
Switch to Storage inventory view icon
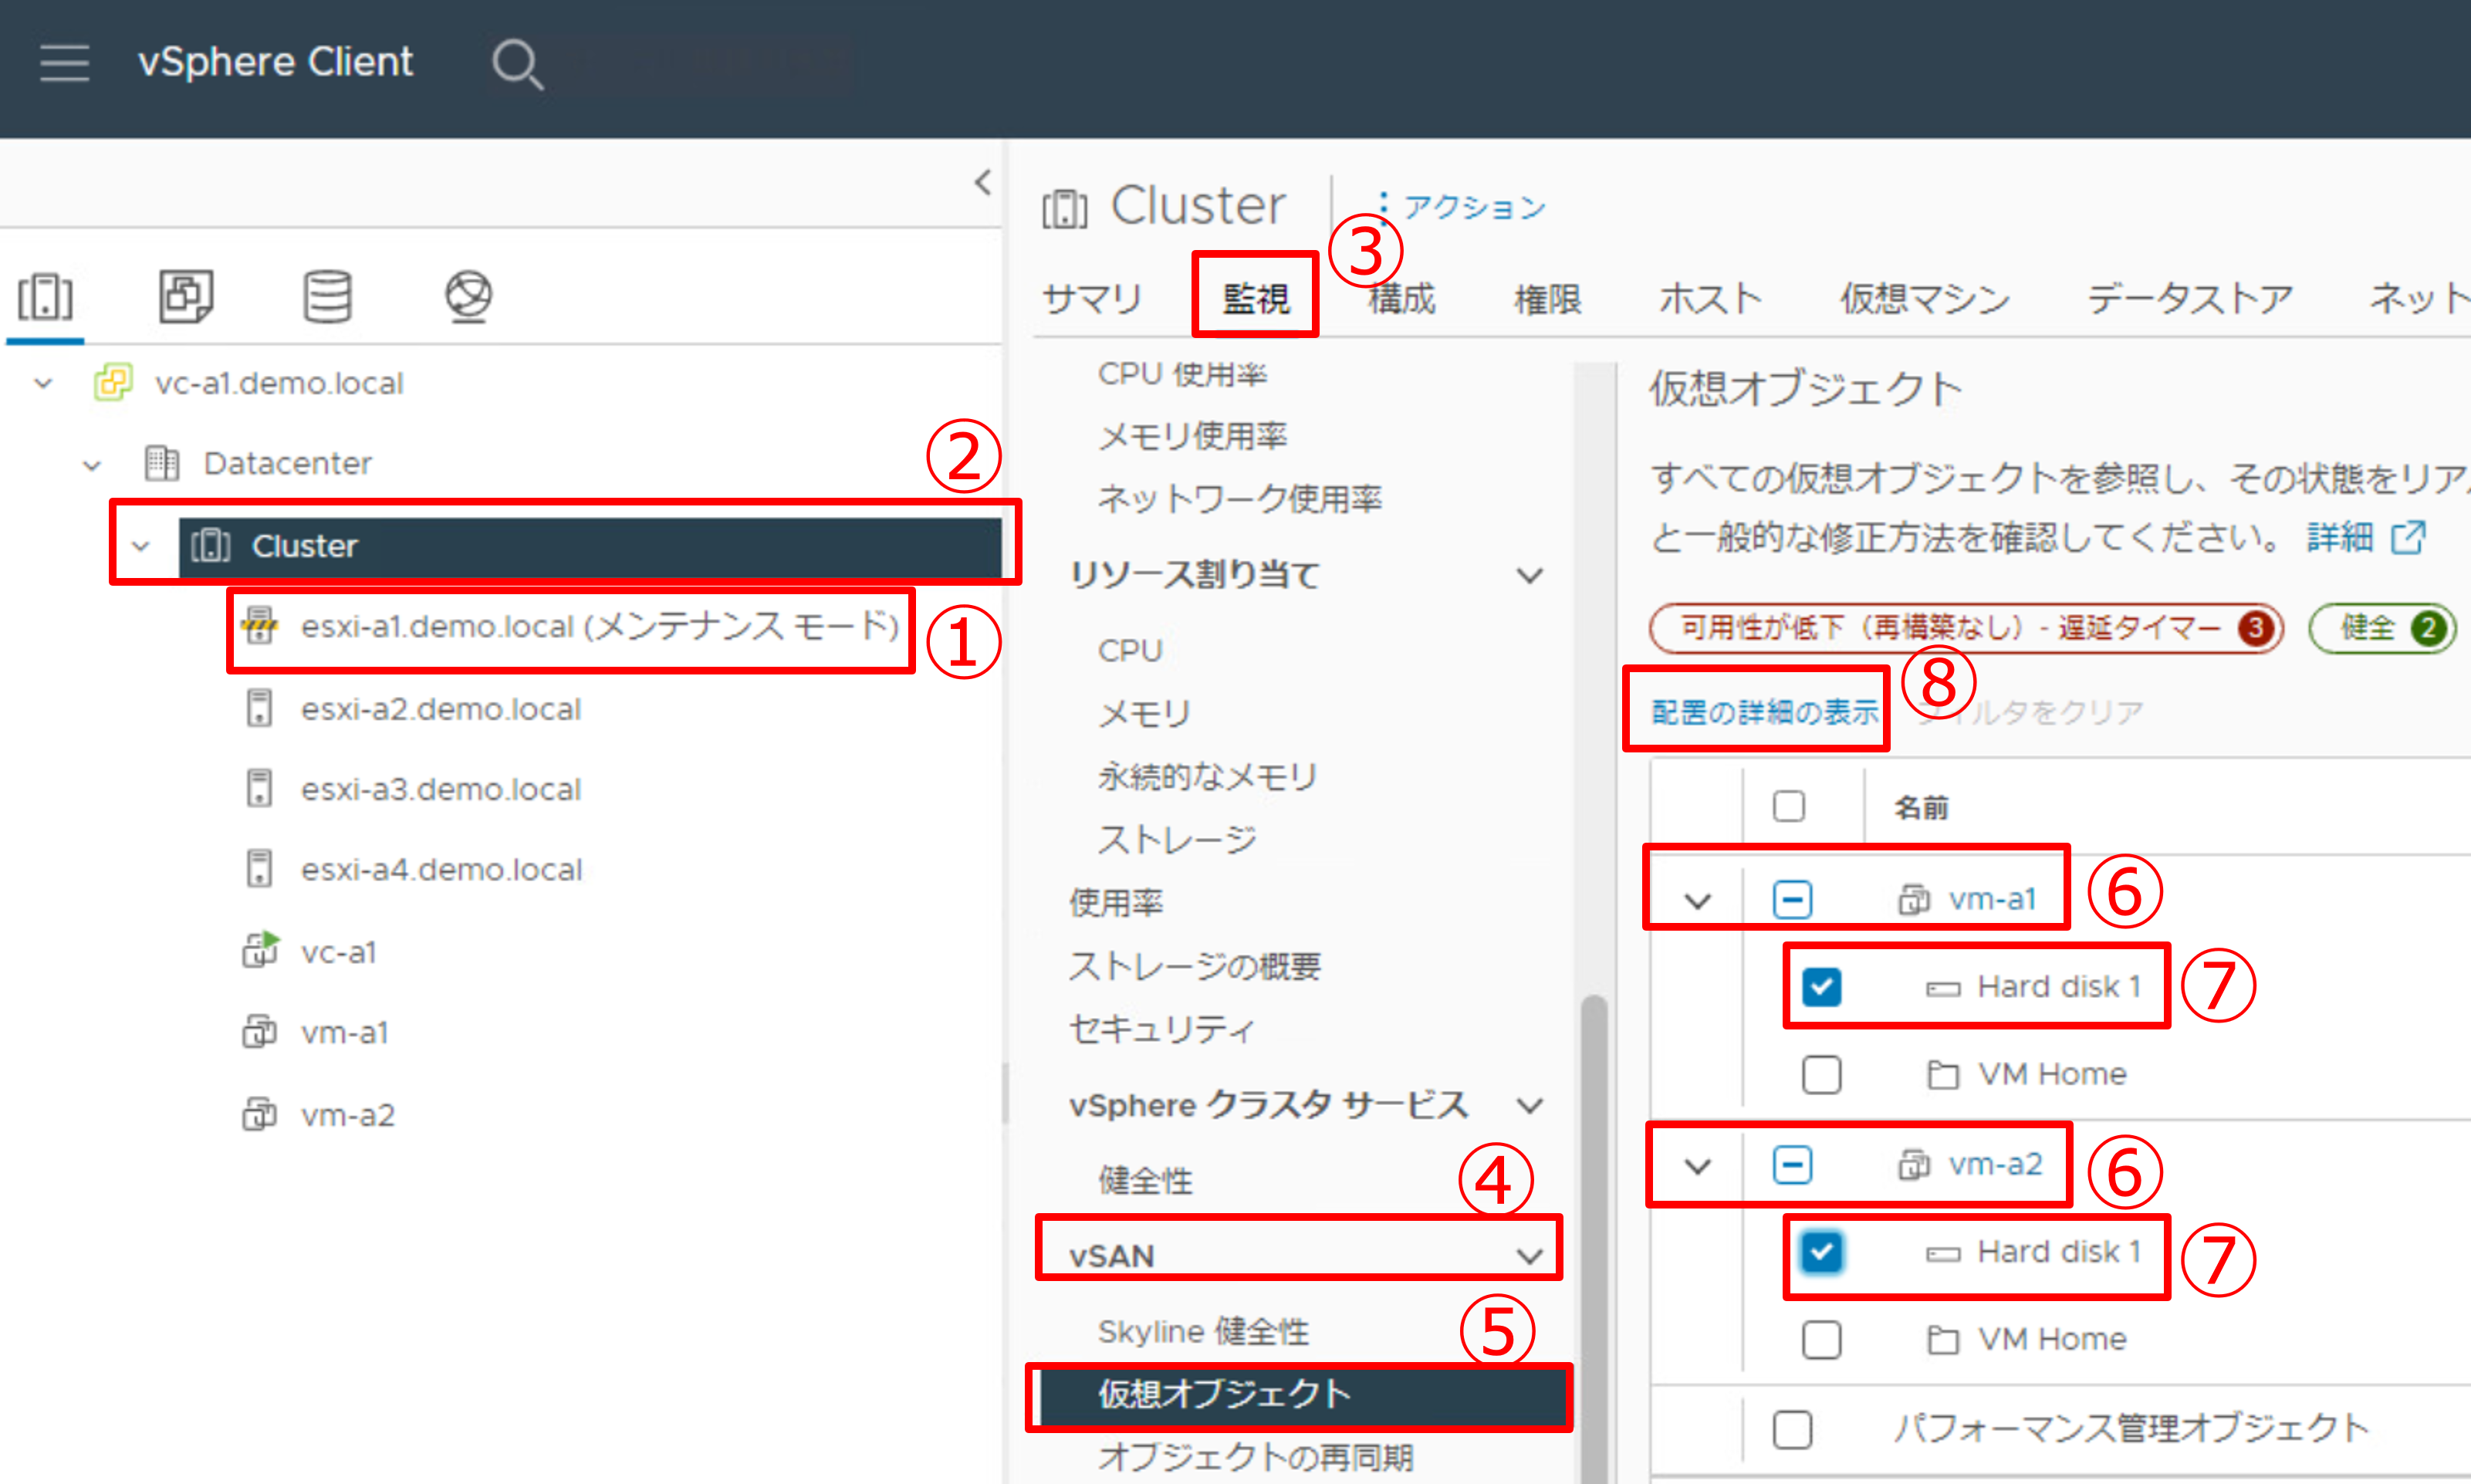coord(327,296)
